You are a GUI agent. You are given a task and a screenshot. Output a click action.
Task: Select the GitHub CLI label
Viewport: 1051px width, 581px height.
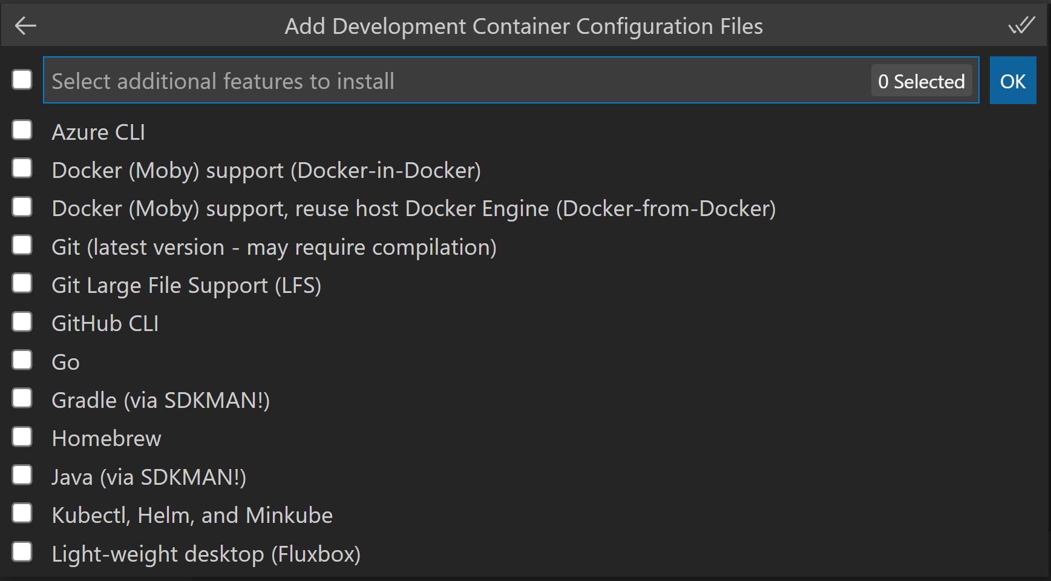point(105,324)
